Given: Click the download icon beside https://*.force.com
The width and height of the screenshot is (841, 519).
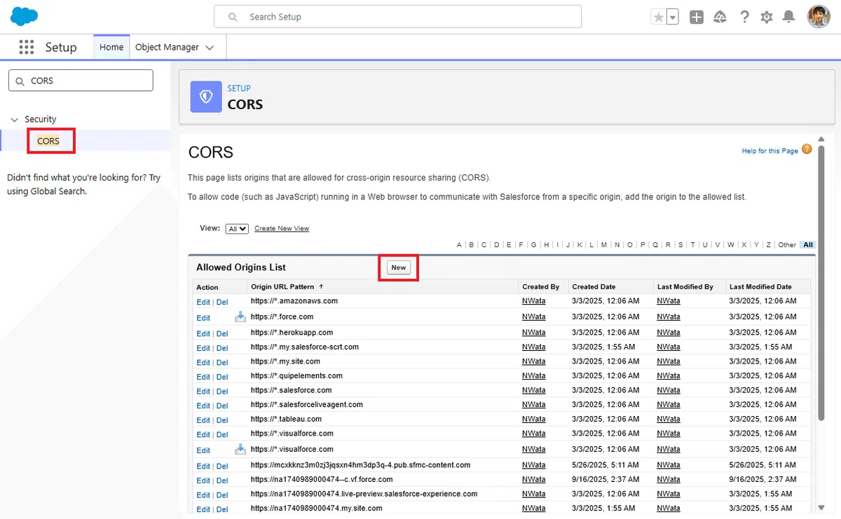Looking at the screenshot, I should coord(240,317).
